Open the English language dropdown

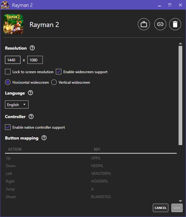coord(17,104)
